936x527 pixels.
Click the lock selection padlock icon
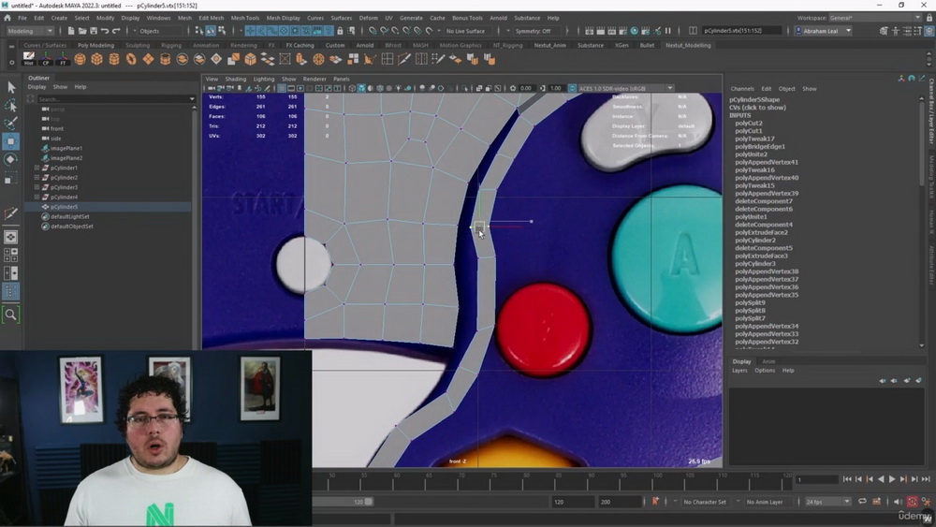[x=340, y=31]
